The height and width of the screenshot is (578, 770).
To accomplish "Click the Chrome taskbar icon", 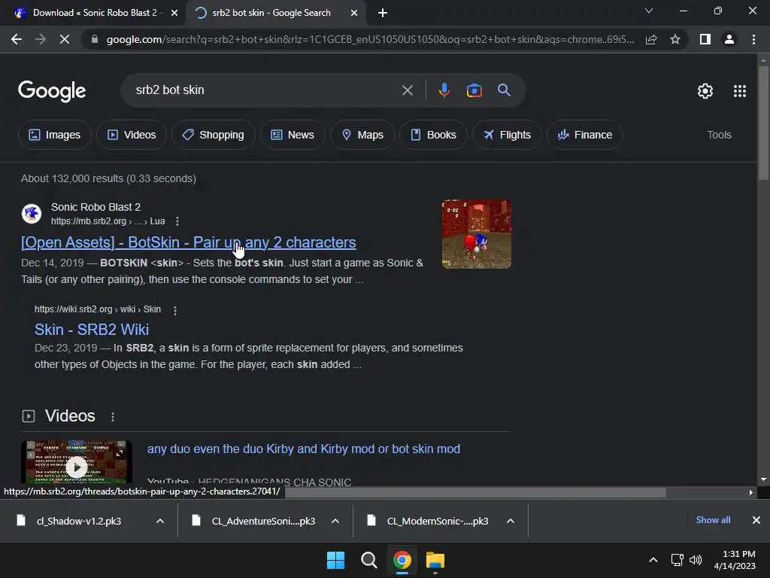I will pyautogui.click(x=402, y=560).
